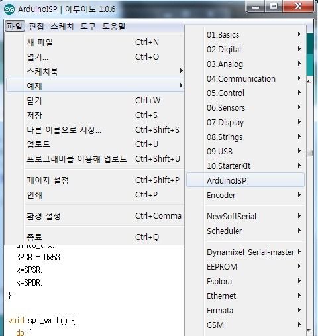Select 인쇄 menu entry
Viewport: 318px width, 336px height.
point(95,195)
